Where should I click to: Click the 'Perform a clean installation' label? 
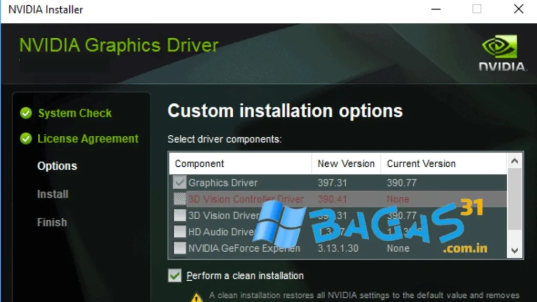[x=245, y=276]
